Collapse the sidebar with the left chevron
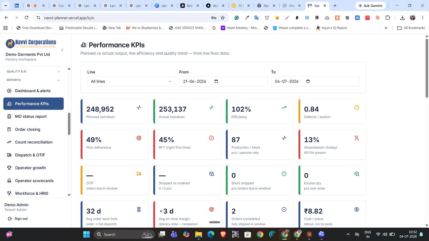Image resolution: width=429 pixels, height=241 pixels. pos(62,50)
